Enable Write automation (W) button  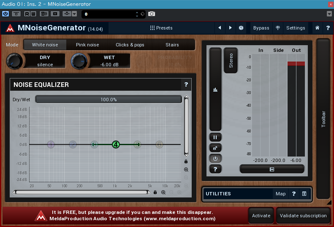[x=33, y=14]
